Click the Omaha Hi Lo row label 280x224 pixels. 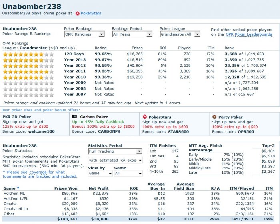[x=16, y=209]
